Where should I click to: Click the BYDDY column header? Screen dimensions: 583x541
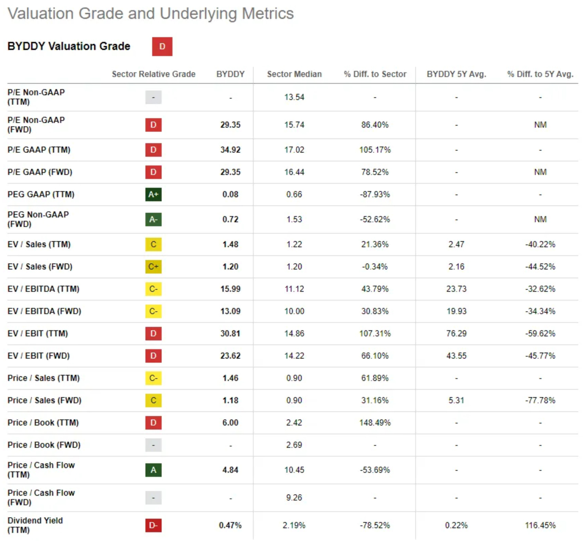point(230,74)
